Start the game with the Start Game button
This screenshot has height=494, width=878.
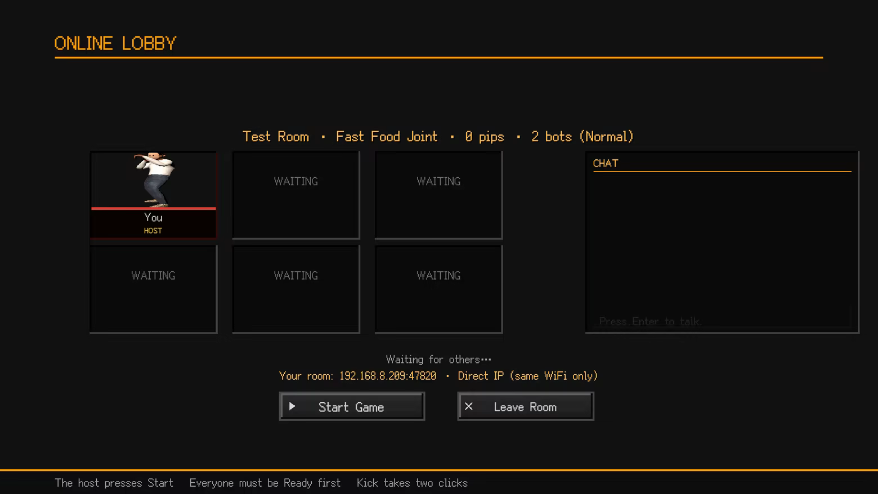pos(352,406)
